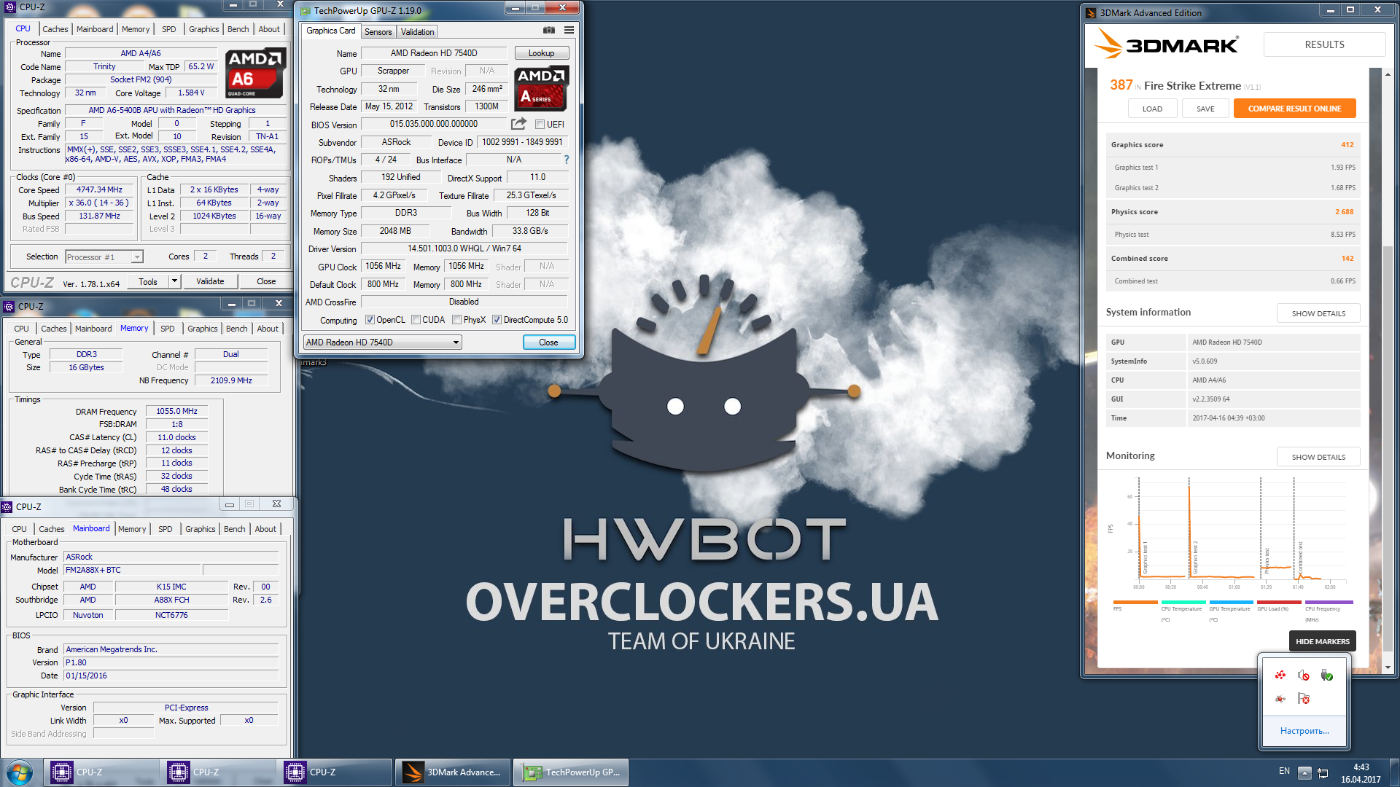Show details for Monitoring section

[1318, 457]
